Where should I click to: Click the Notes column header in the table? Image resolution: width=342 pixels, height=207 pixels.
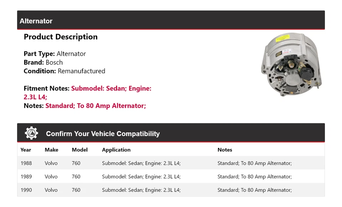click(225, 150)
